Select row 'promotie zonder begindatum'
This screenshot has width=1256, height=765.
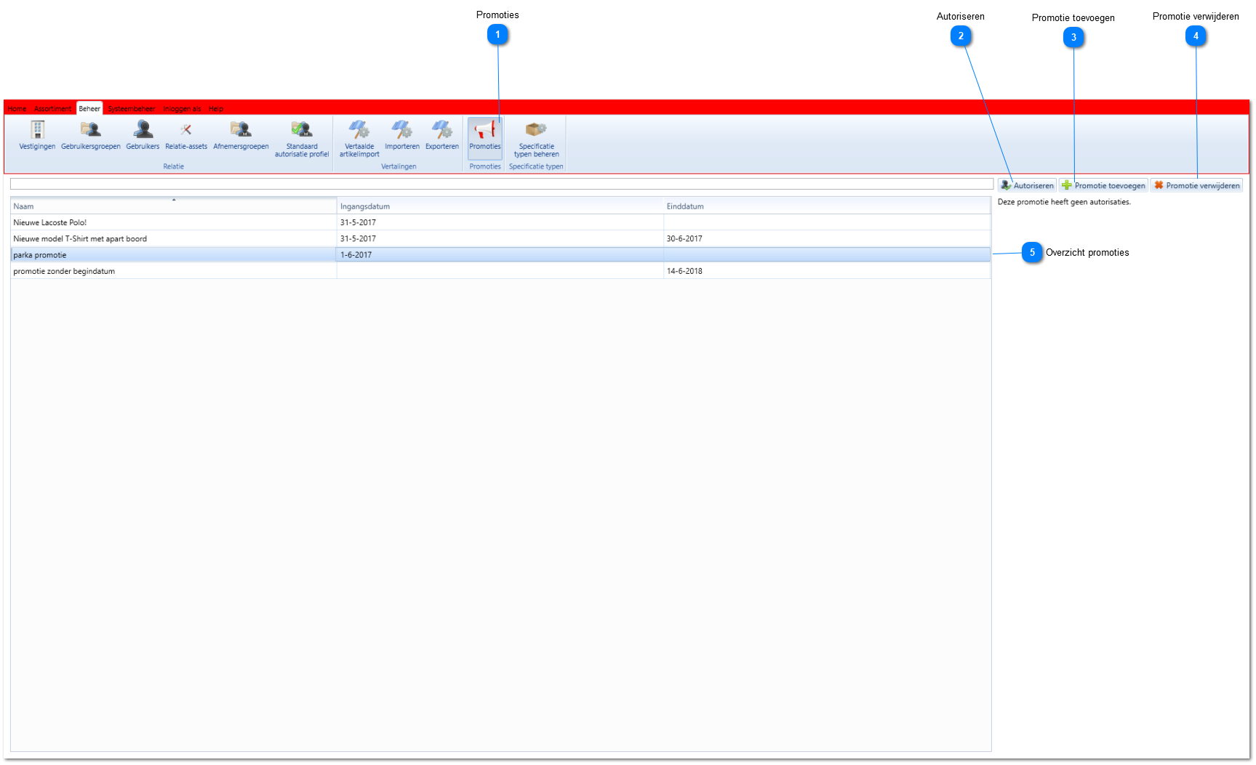click(x=500, y=271)
